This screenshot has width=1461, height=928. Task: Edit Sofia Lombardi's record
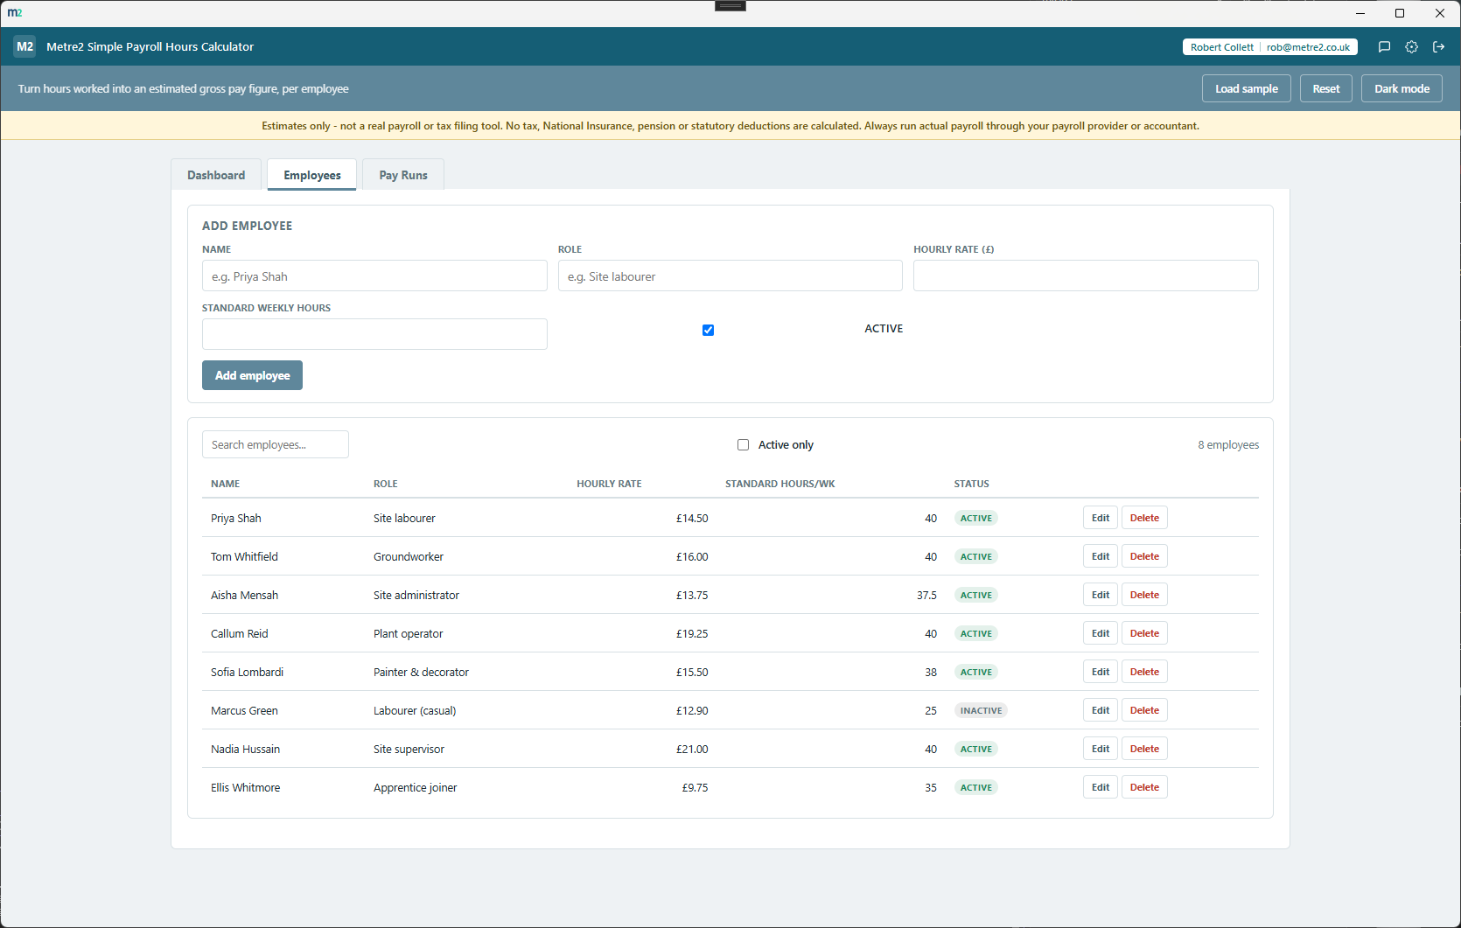[x=1101, y=672]
